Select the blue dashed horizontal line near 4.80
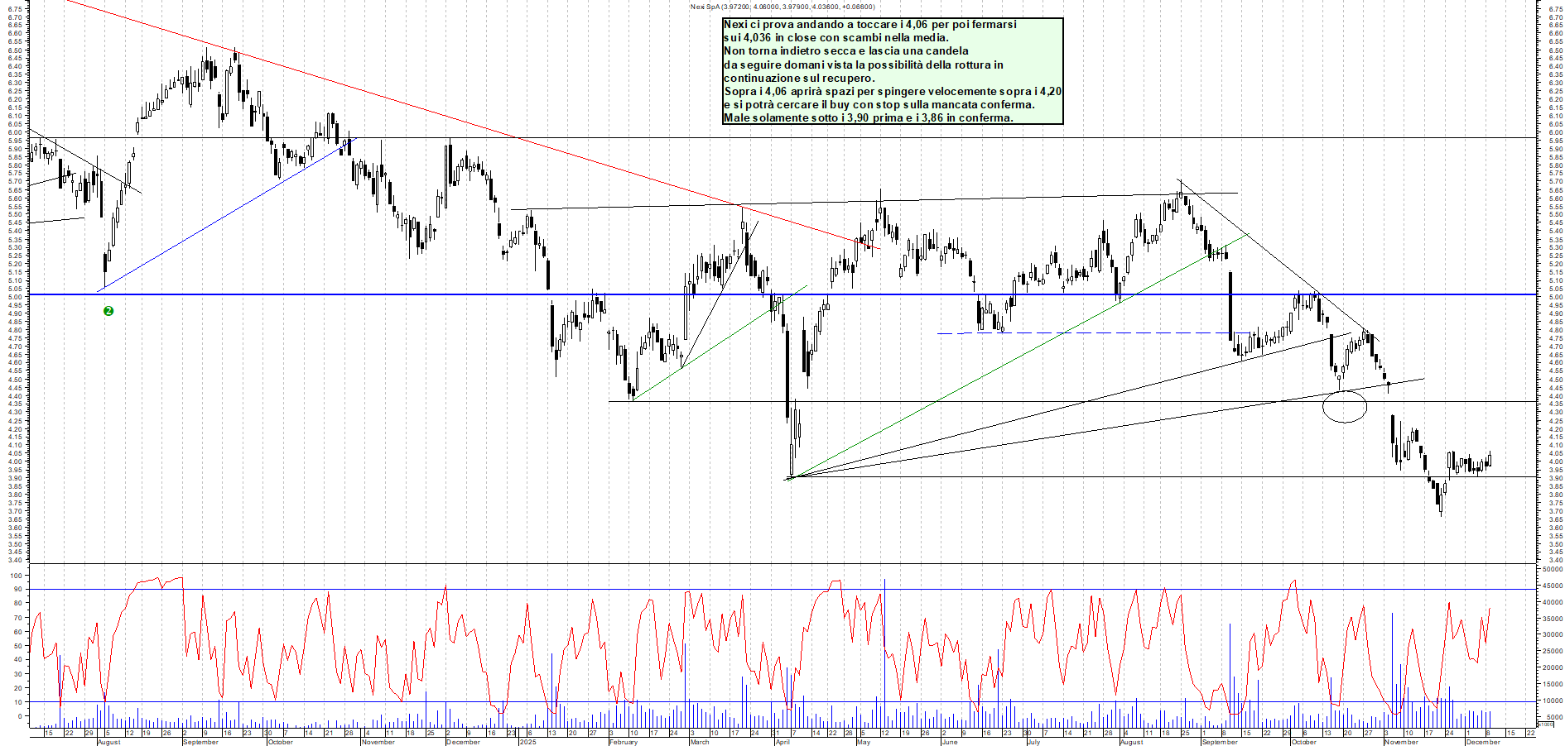The width and height of the screenshot is (1565, 746). 1076,333
